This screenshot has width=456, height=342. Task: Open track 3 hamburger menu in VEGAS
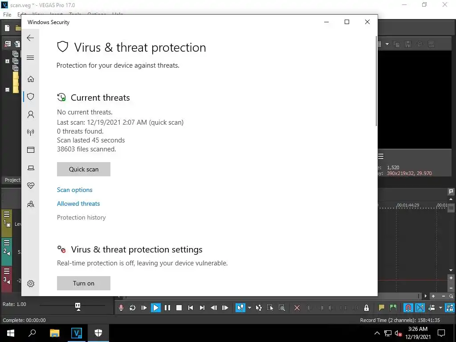click(x=7, y=271)
